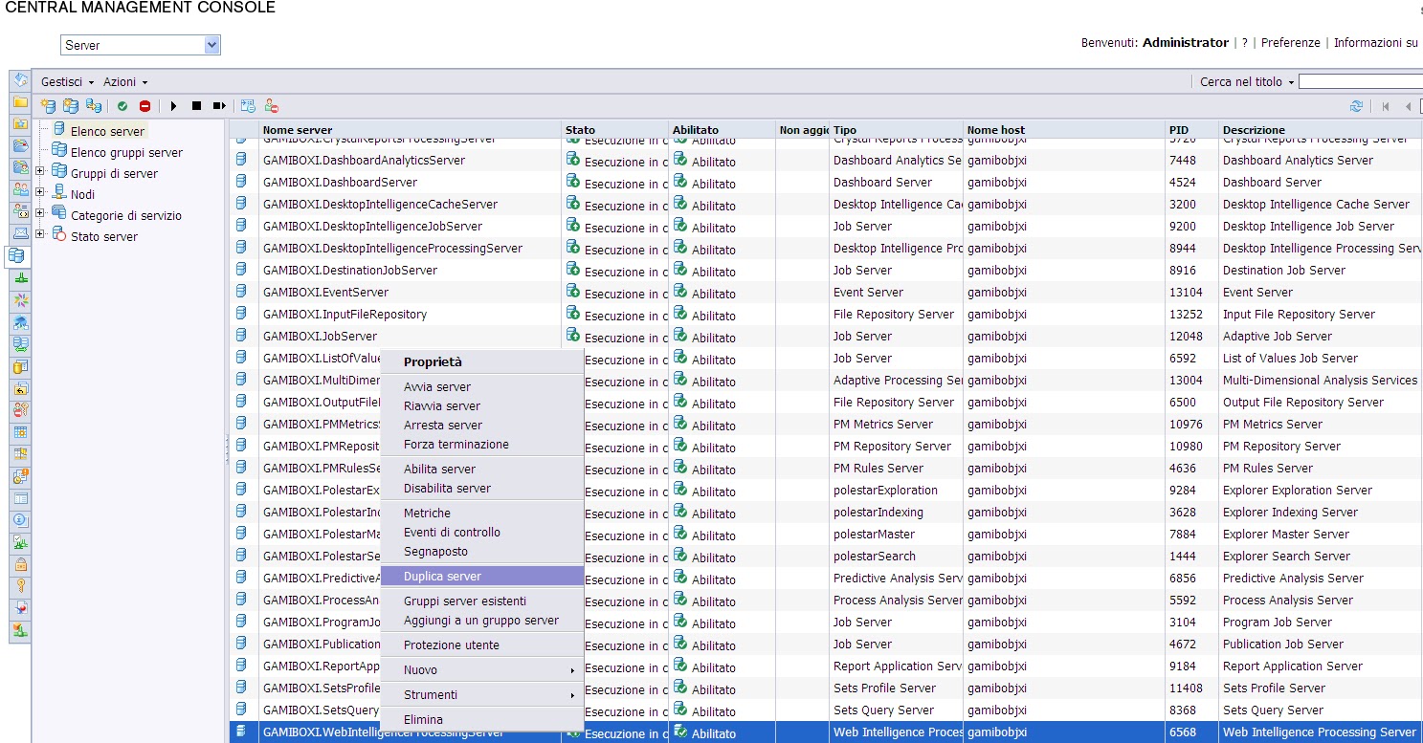Select Elenco gruppi server in the tree
This screenshot has height=743, width=1423.
tap(126, 152)
